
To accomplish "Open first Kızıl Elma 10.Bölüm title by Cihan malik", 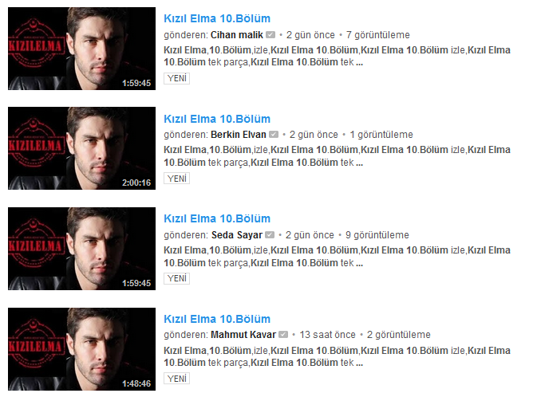I will 217,18.
